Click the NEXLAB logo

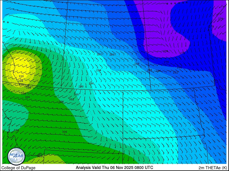[16, 156]
